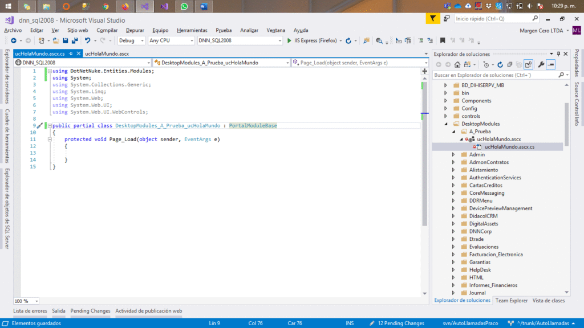Image resolution: width=584 pixels, height=328 pixels.
Task: Click the Save file icon in toolbar
Action: (65, 40)
